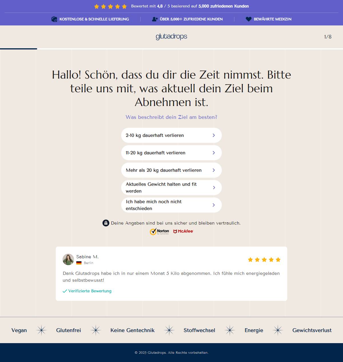Select the Norton by Symantec seal

point(159,231)
